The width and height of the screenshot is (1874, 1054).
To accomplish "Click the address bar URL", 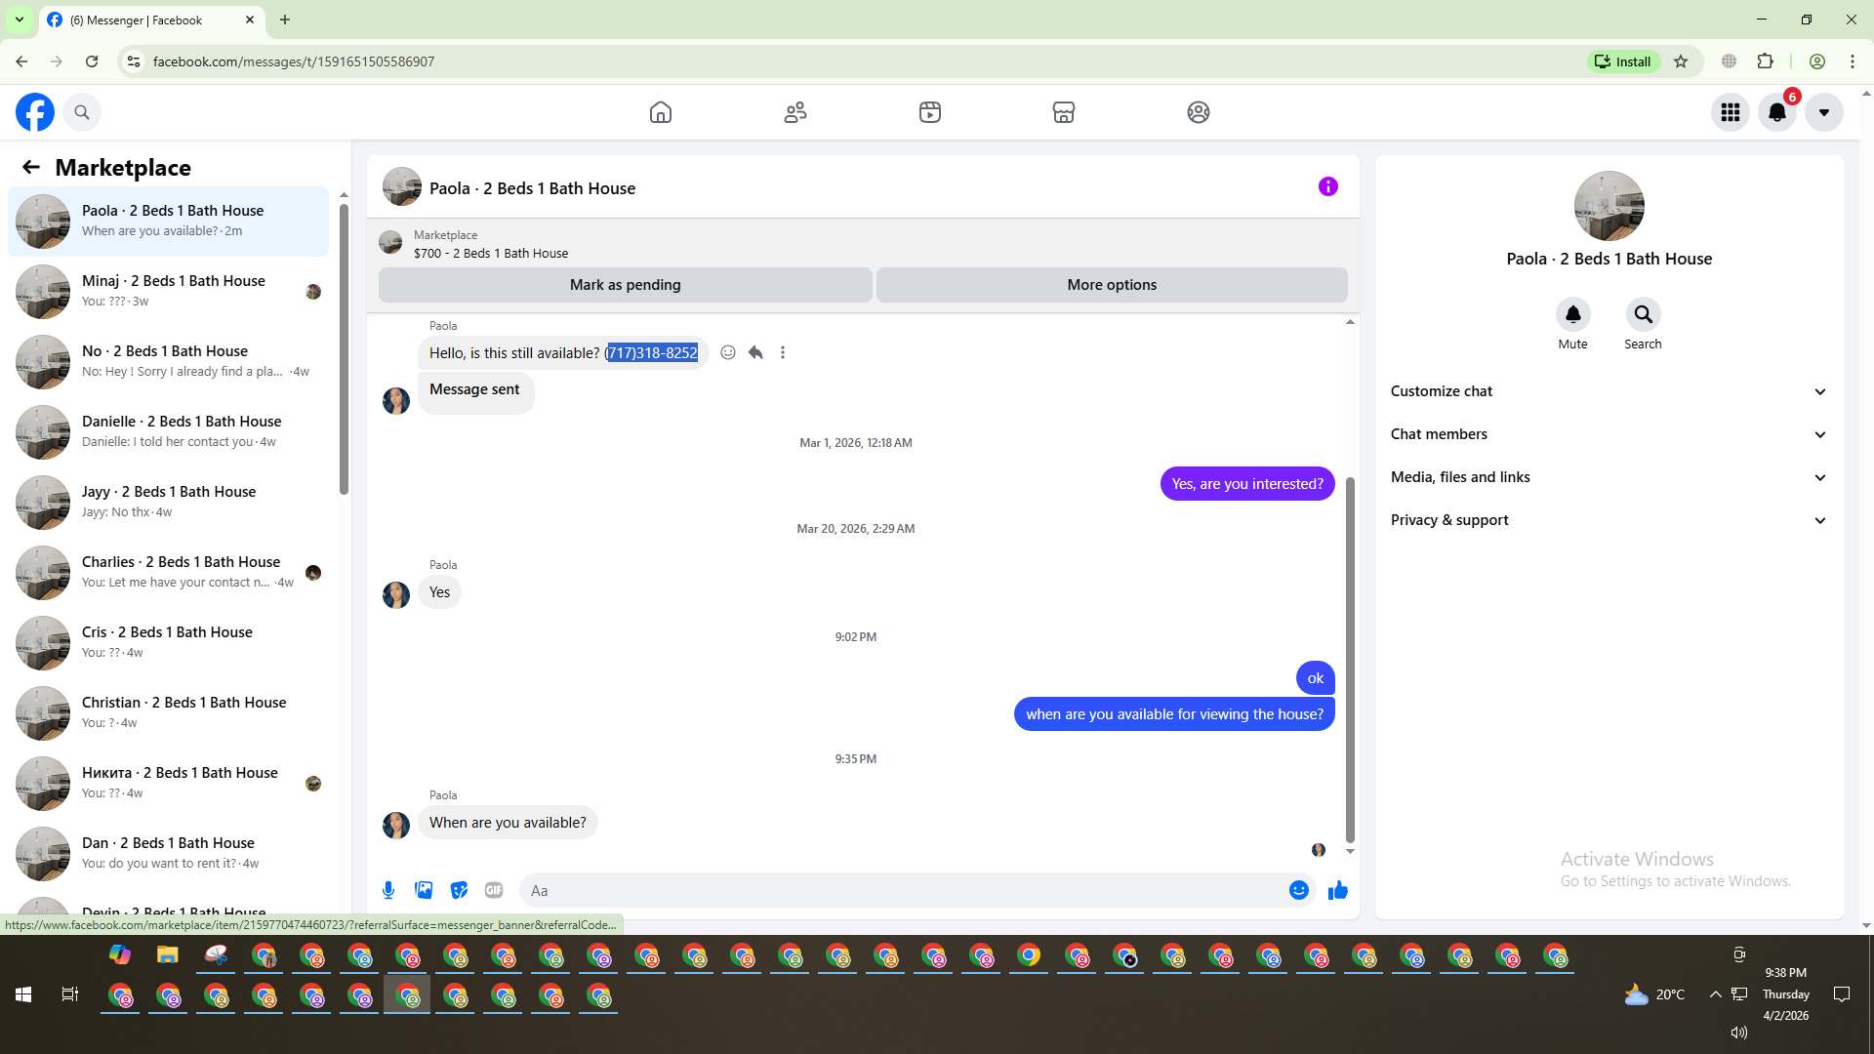I will [294, 61].
